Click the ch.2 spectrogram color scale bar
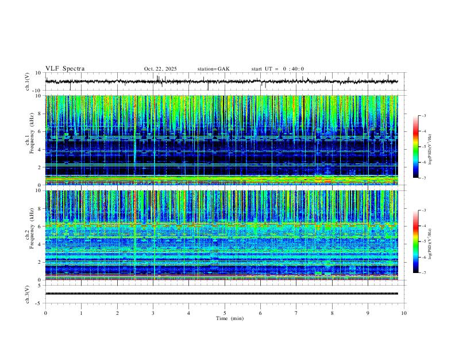This screenshot has width=455, height=351. 415,241
